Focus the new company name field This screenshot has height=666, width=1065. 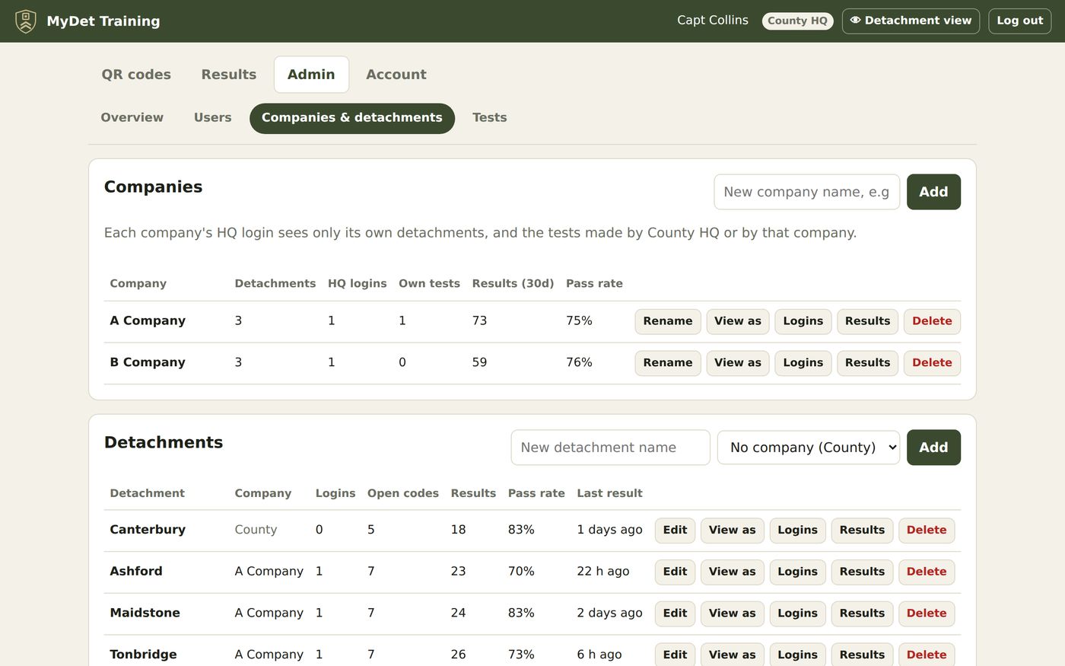(807, 192)
